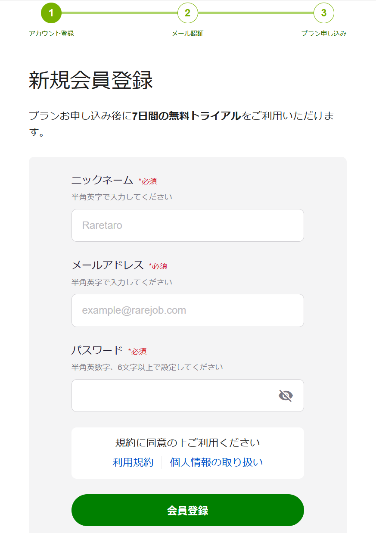Focus the nickname field showing Raretaro
Viewport: 376px width, 533px height.
[x=187, y=225]
